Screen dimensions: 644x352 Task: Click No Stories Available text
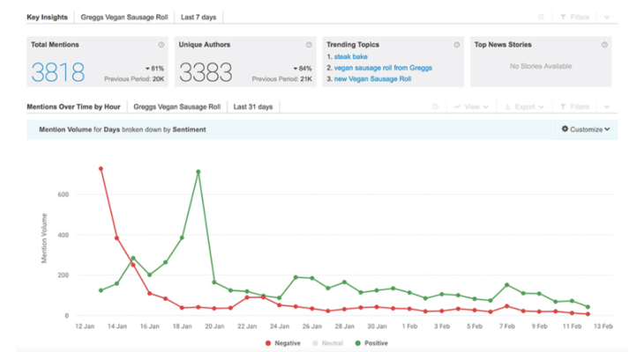click(x=541, y=66)
